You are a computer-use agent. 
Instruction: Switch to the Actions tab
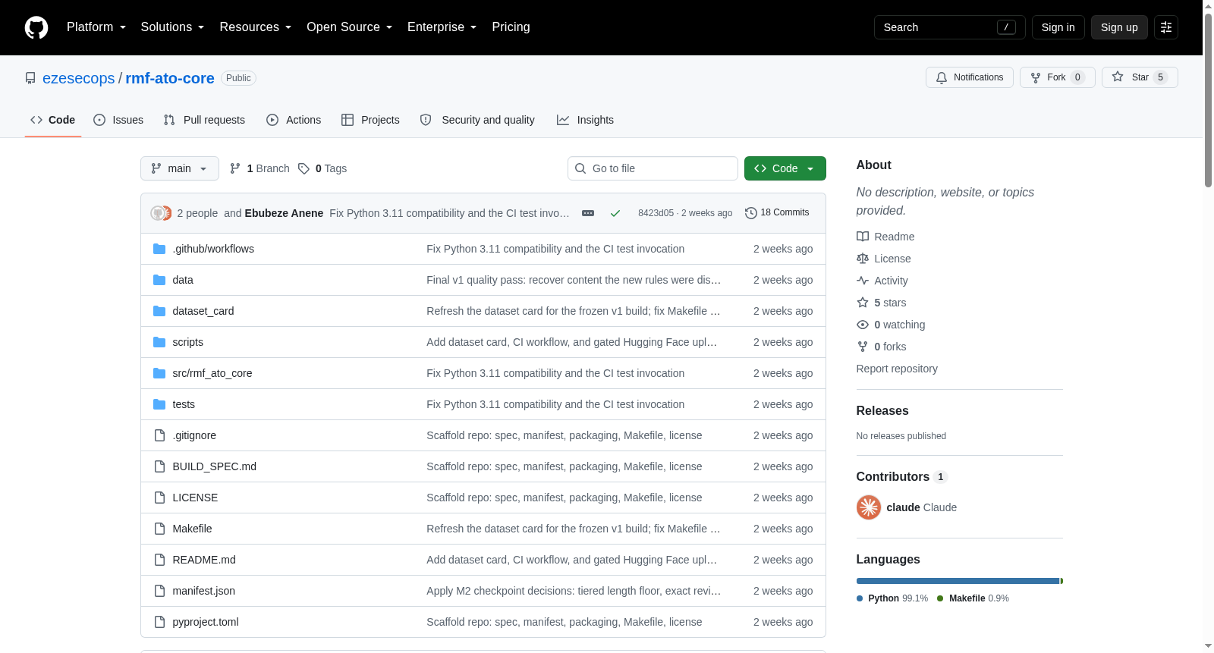(x=294, y=120)
